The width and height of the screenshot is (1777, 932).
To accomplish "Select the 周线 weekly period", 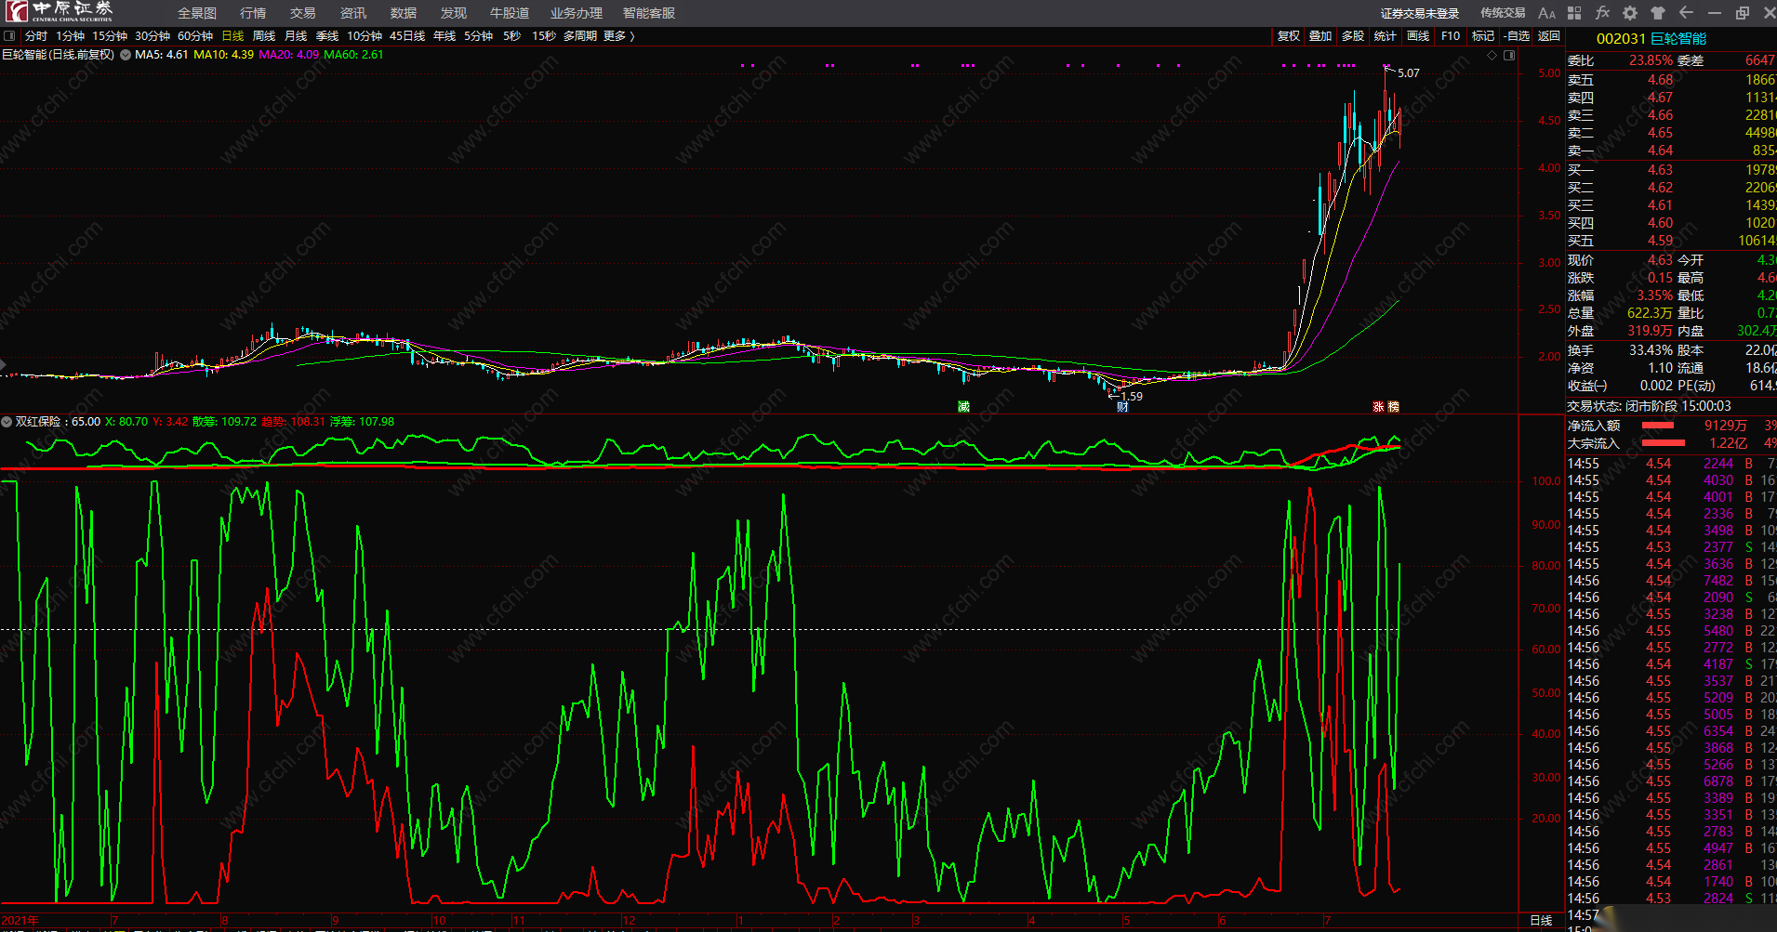I will click(x=264, y=36).
